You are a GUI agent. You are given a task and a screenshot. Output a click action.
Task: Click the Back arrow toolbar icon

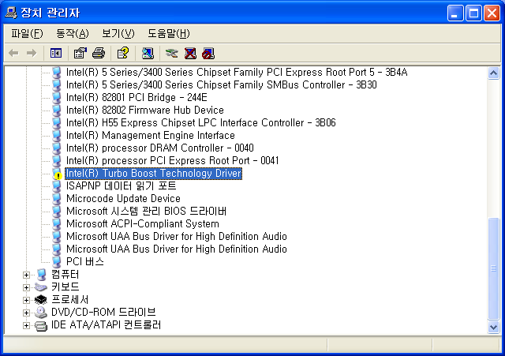tap(14, 53)
